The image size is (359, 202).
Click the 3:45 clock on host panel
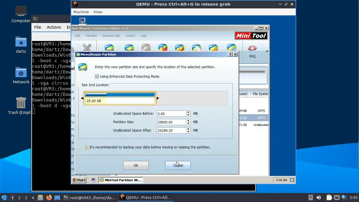click(x=353, y=198)
